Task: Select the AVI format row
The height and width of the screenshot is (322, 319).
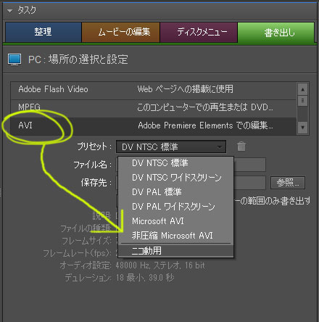Action: [x=153, y=125]
